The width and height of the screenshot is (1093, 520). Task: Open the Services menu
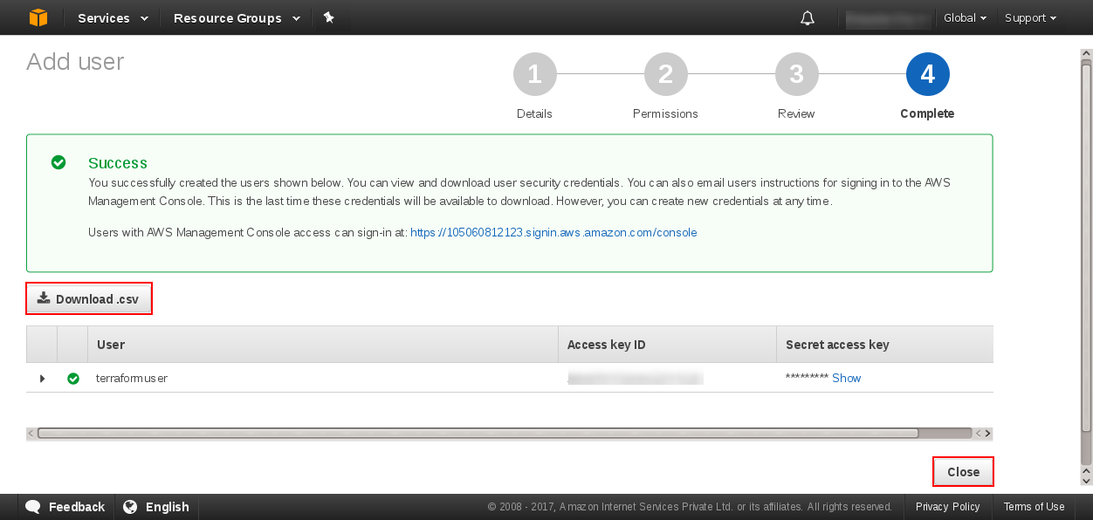[113, 18]
